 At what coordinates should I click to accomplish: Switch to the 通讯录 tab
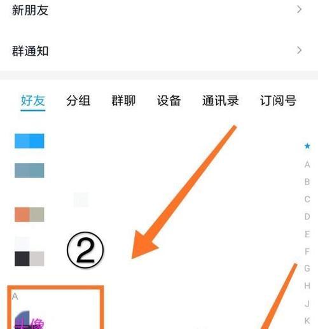[221, 101]
